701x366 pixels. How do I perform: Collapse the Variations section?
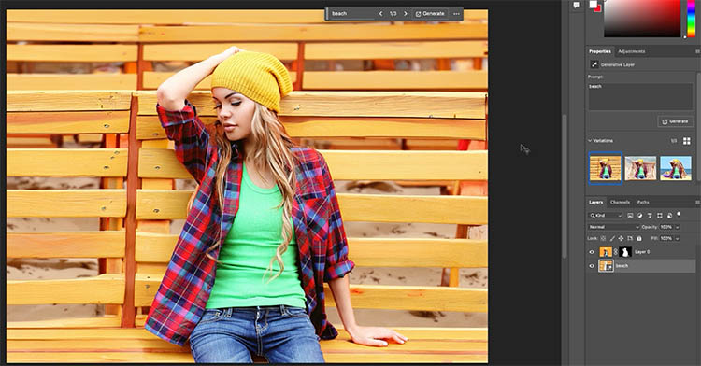click(590, 141)
